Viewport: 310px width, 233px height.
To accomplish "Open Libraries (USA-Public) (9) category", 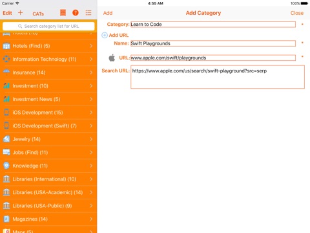I will 48,206.
